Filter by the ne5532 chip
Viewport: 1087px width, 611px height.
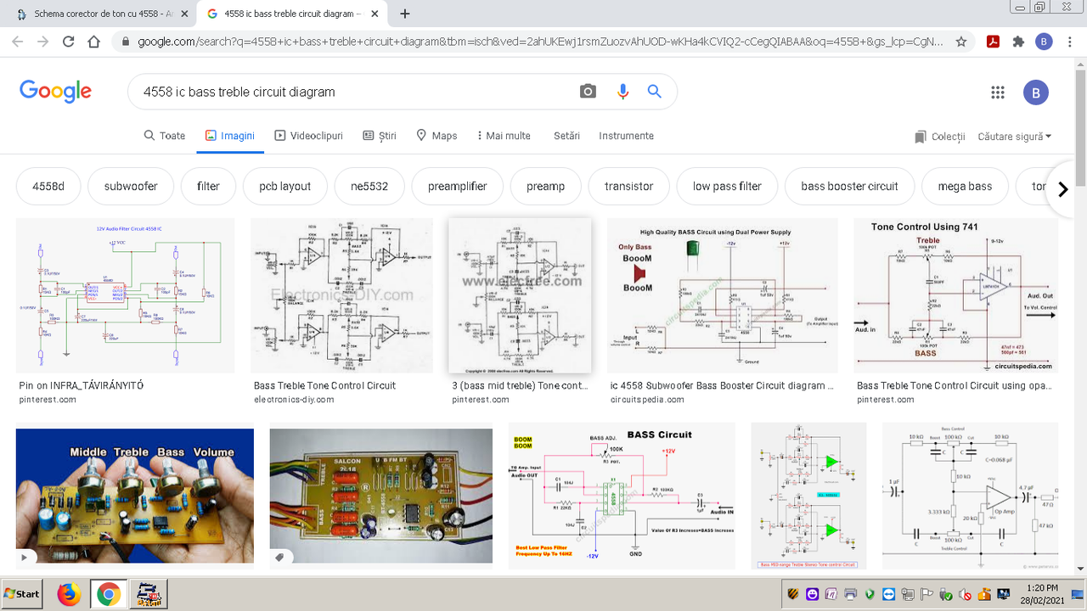[x=369, y=187]
